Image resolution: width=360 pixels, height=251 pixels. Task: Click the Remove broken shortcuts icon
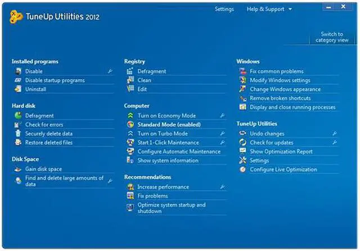click(x=242, y=98)
